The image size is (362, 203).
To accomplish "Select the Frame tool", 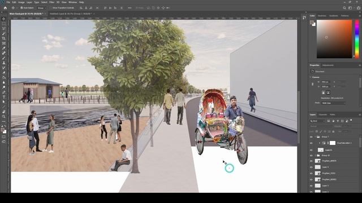I will pyautogui.click(x=3, y=43).
